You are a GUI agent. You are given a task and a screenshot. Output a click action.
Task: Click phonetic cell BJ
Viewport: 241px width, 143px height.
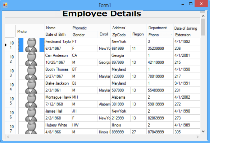[x=91, y=83]
